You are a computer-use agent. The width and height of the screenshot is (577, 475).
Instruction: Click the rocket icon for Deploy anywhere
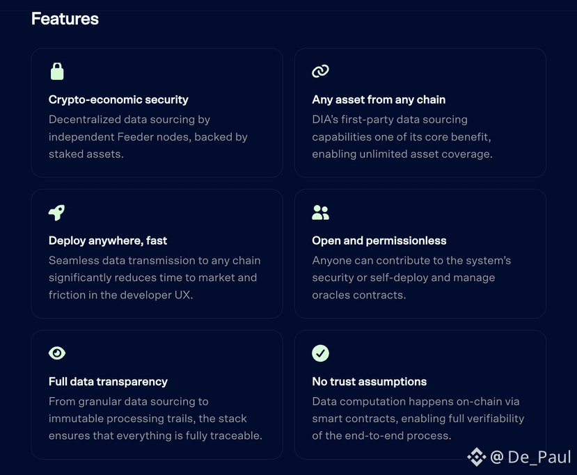click(x=56, y=213)
